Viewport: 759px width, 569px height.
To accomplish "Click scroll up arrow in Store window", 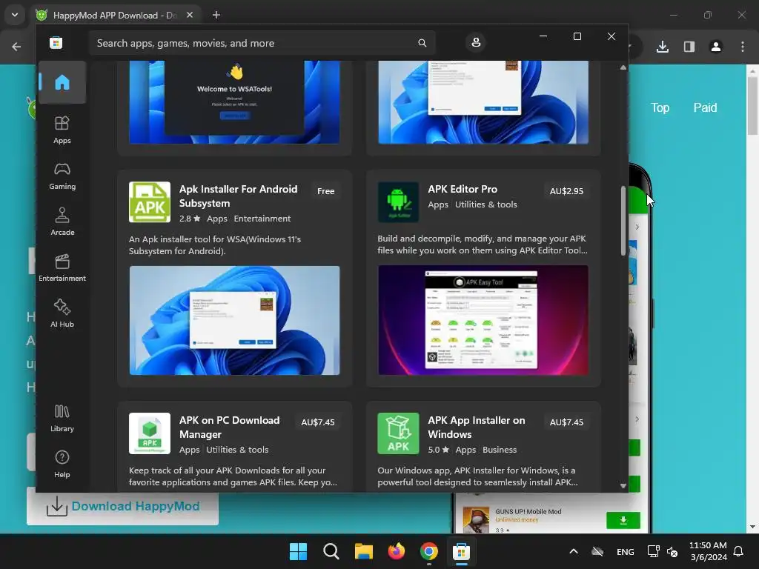I will pyautogui.click(x=623, y=67).
